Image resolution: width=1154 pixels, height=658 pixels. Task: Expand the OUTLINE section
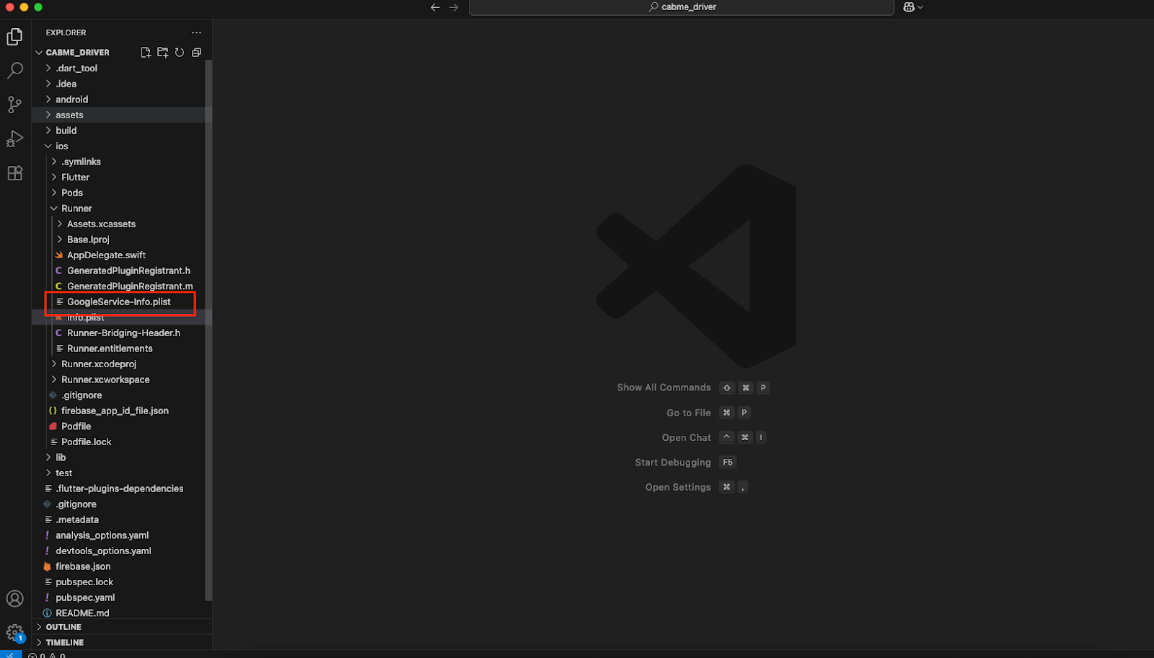click(63, 627)
